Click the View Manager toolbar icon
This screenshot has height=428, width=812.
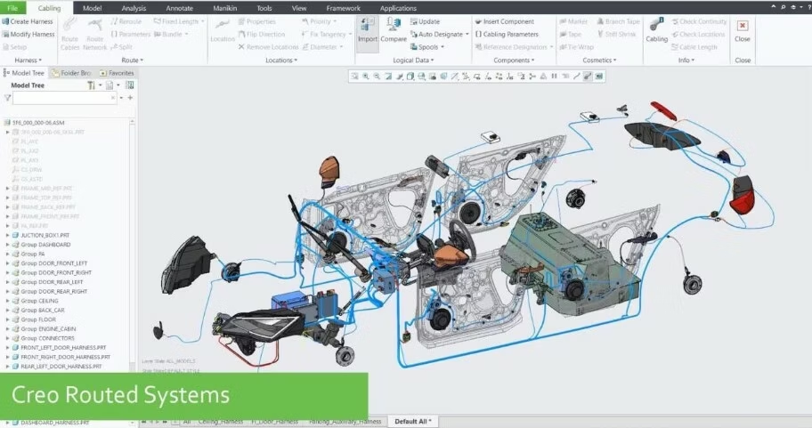coord(433,77)
